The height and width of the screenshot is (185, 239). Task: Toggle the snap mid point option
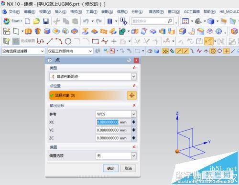tap(185, 51)
